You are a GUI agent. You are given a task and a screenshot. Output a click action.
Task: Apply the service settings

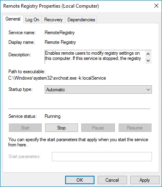point(145,180)
